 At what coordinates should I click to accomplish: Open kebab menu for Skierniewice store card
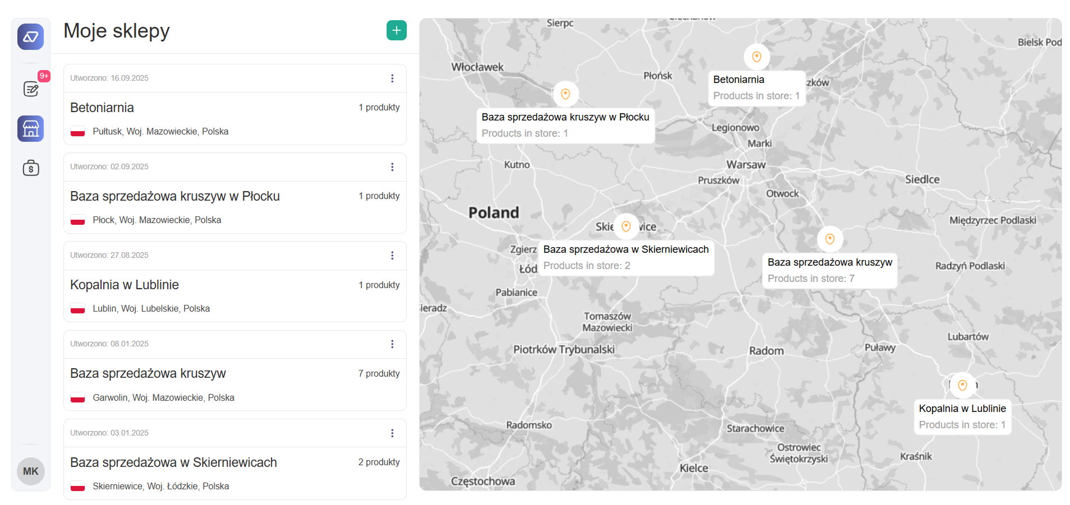[392, 433]
